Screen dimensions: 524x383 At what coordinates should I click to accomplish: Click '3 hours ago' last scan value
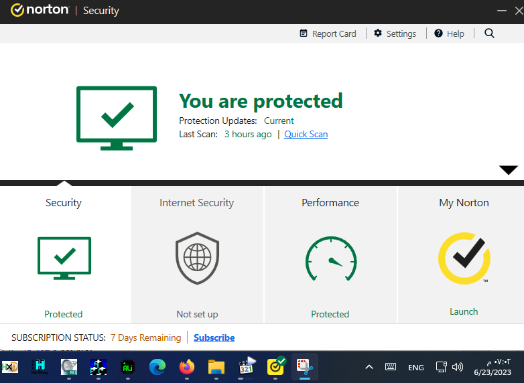click(248, 134)
